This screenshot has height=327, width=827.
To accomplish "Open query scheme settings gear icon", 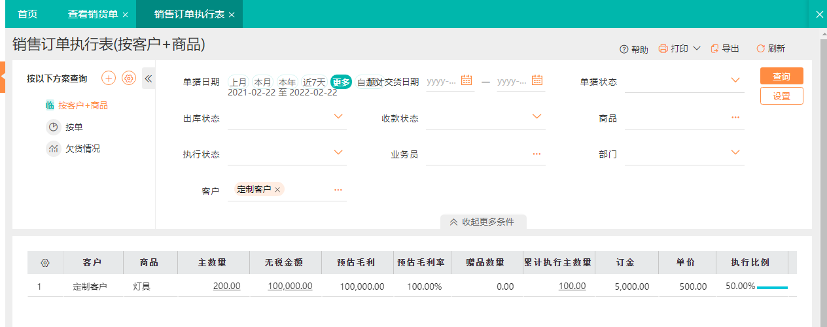I will 129,78.
